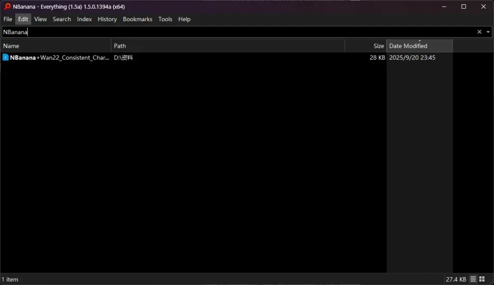Open the View menu
Viewport: 494px width, 285px height.
coord(41,19)
